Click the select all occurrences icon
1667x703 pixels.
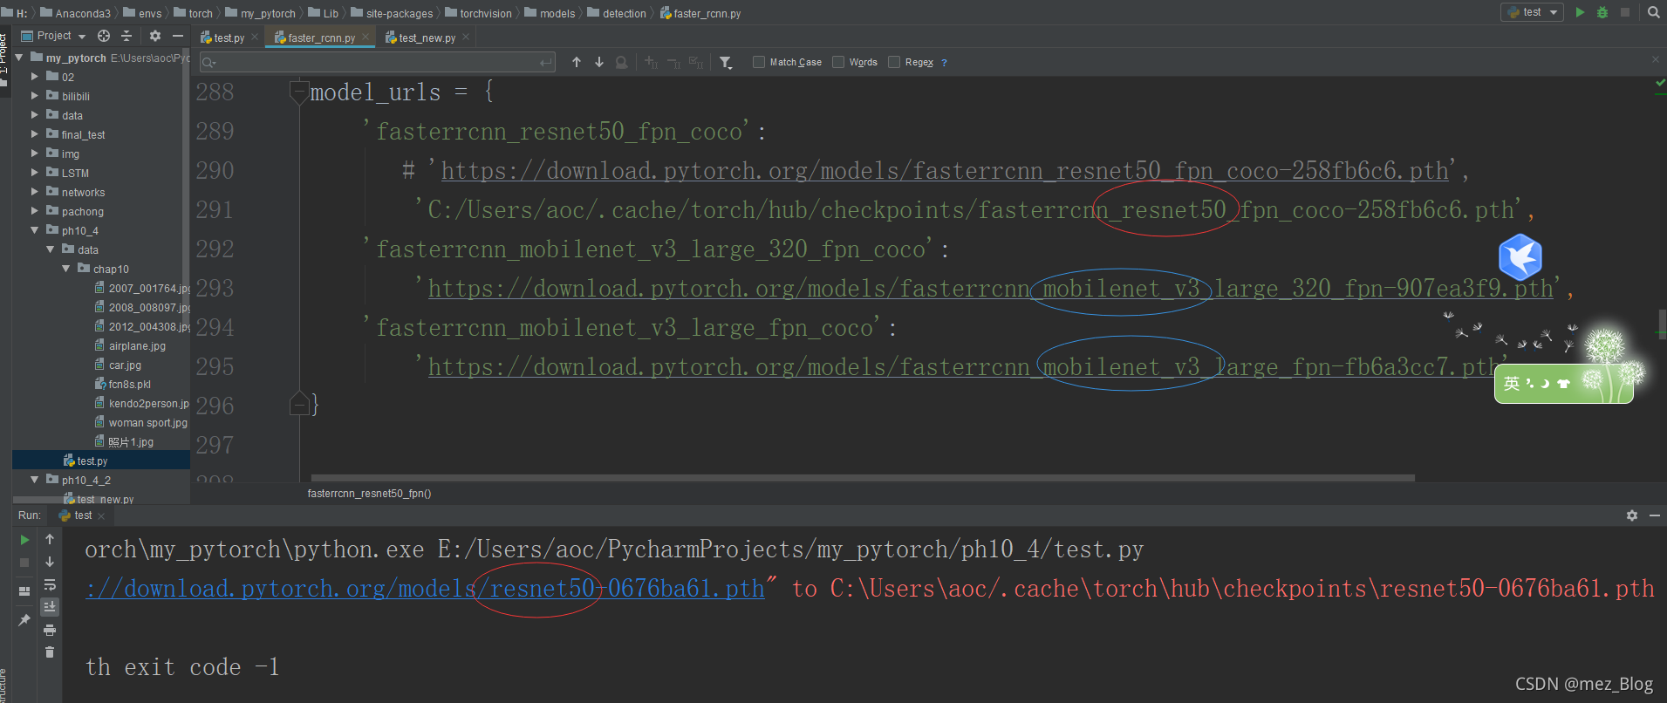tap(695, 62)
